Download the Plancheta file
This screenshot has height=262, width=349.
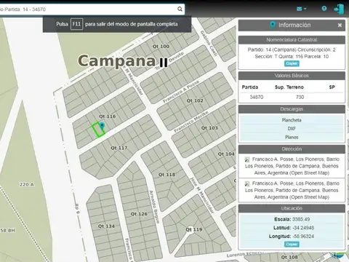(x=292, y=120)
